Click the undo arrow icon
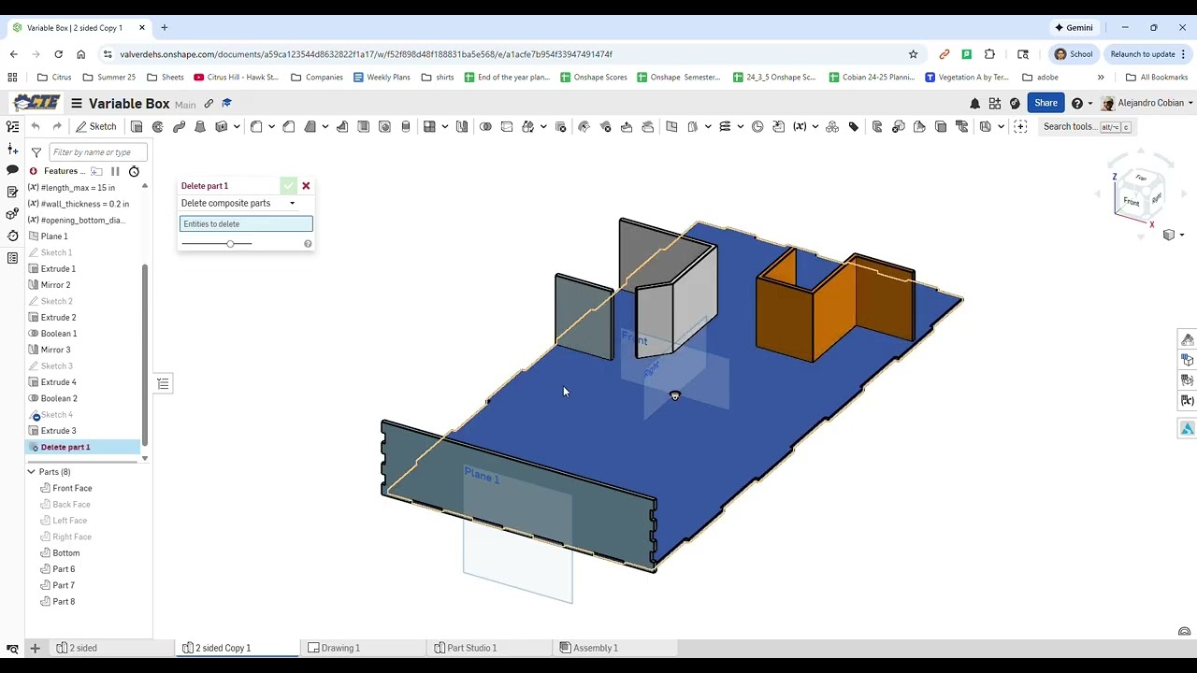 (36, 126)
